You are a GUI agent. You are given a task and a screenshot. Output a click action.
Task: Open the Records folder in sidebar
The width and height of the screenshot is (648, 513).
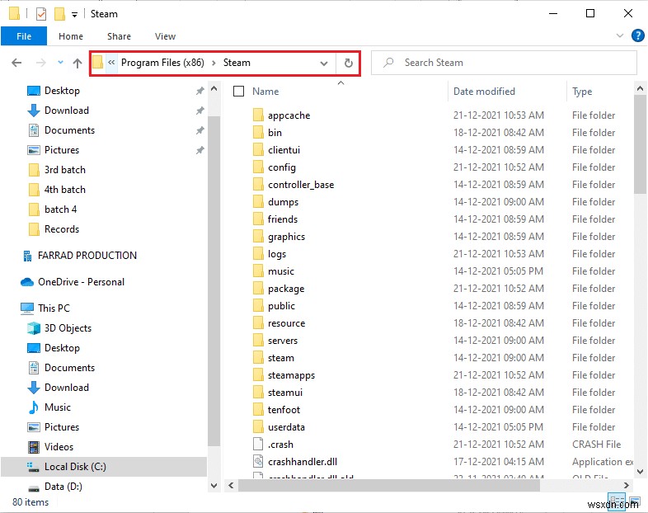(x=62, y=229)
